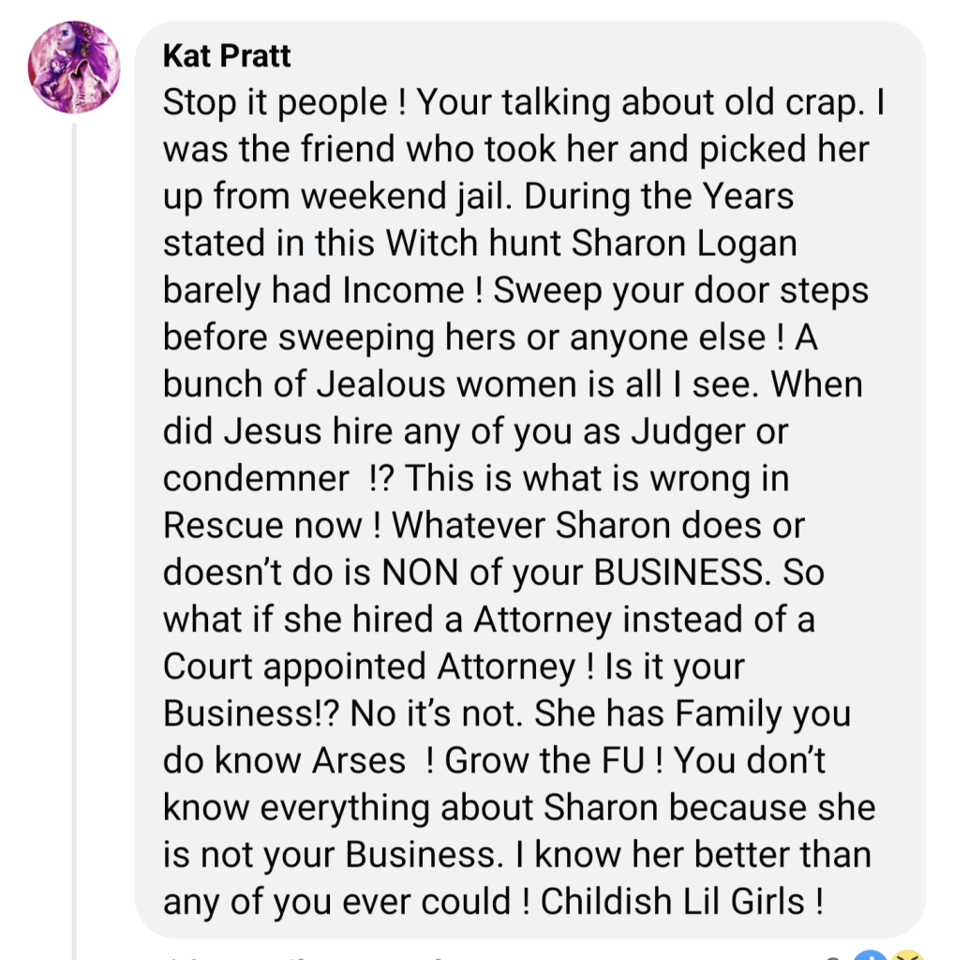Open Kat Pratt's profile picture
This screenshot has width=954, height=960.
(74, 67)
